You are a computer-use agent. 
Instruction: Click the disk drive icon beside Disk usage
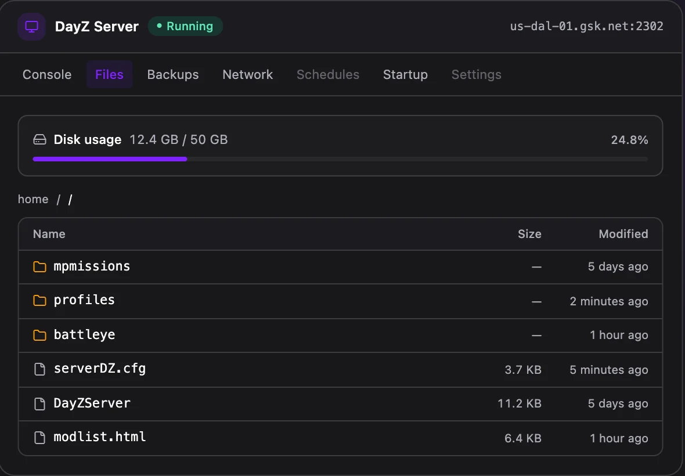point(39,140)
